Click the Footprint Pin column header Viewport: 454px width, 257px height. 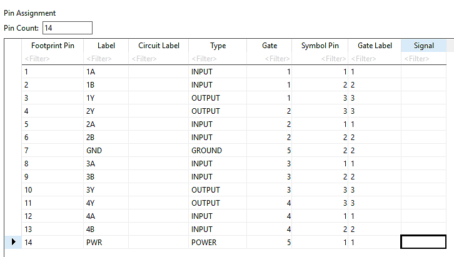[53, 46]
